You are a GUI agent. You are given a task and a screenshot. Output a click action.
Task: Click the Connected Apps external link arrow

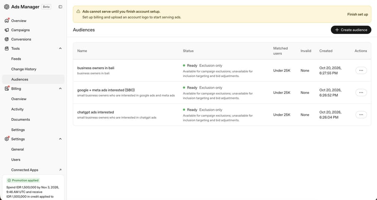click(60, 170)
